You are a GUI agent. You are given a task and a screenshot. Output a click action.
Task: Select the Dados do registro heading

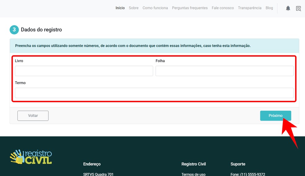(x=42, y=30)
